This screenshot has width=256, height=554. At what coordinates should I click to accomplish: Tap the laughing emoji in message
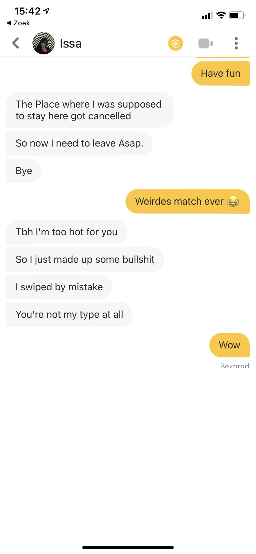click(233, 201)
